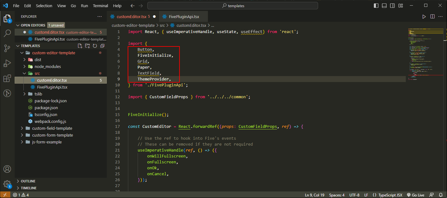Click the Run and Debug sidebar icon

pos(7,63)
